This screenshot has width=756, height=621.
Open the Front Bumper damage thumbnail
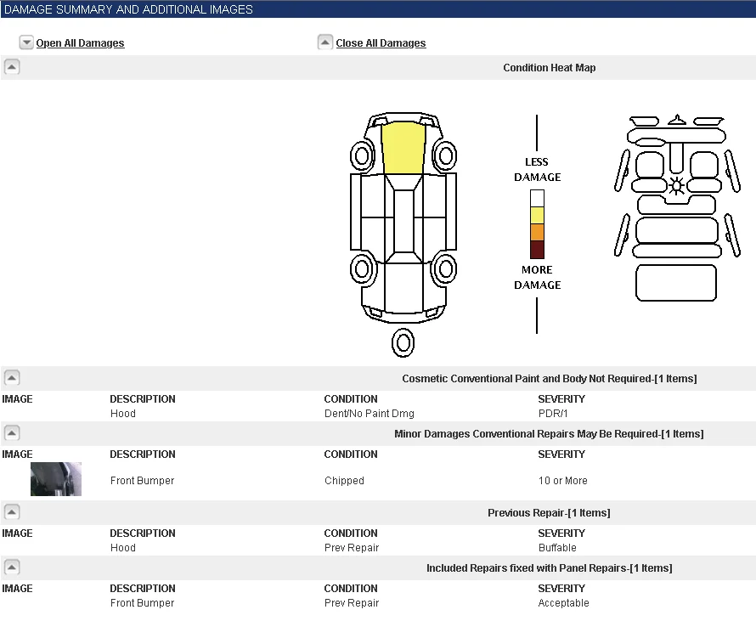click(x=56, y=479)
